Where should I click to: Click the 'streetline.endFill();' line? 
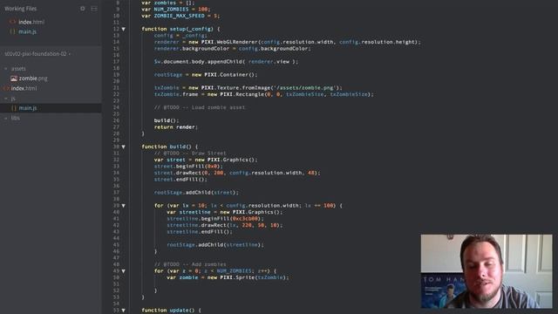200,232
